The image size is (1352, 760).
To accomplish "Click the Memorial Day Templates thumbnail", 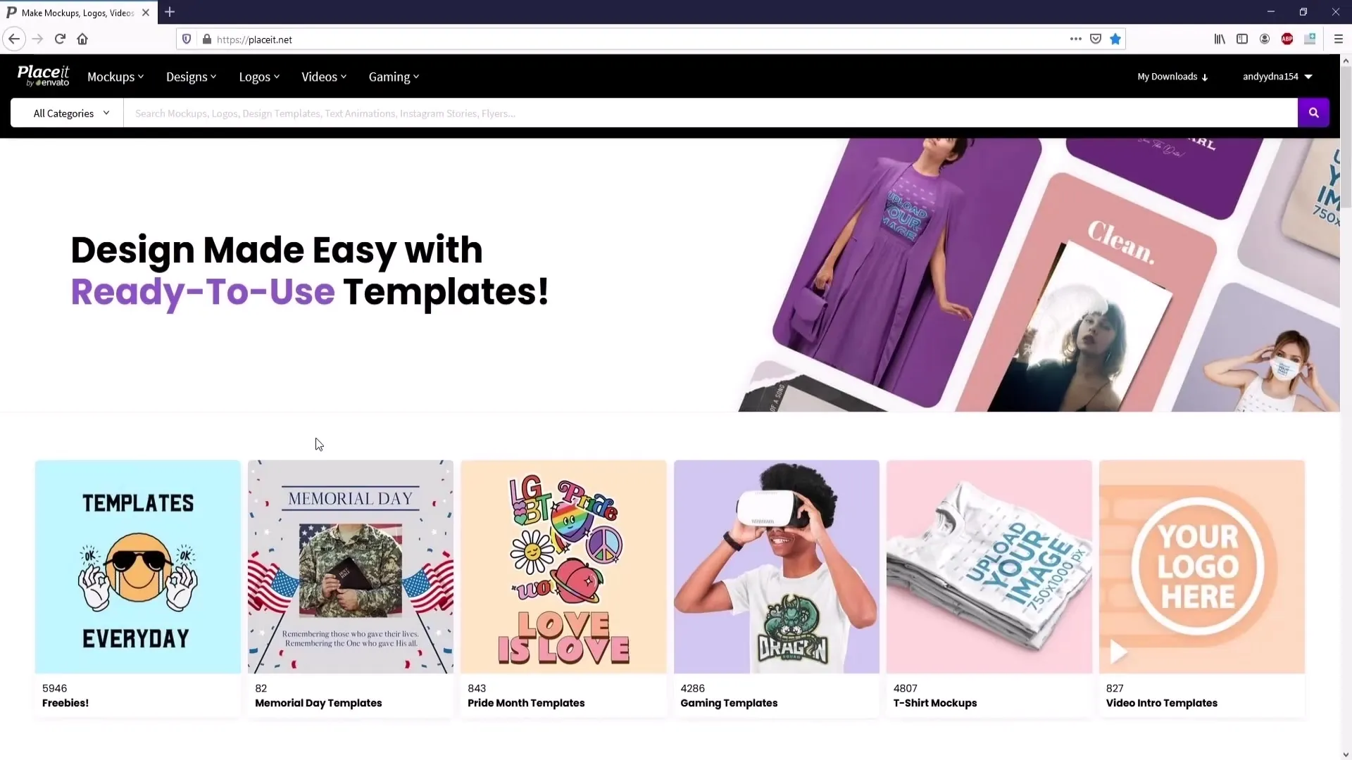I will click(350, 566).
